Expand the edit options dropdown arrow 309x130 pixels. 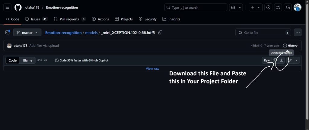[x=297, y=60]
